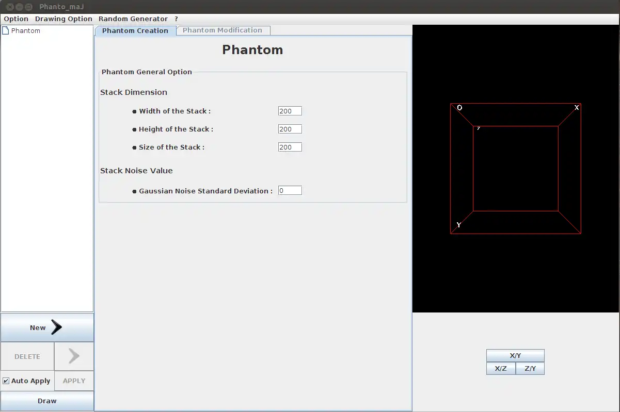Select the Phantom item in the tree
This screenshot has height=412, width=620.
[x=26, y=31]
